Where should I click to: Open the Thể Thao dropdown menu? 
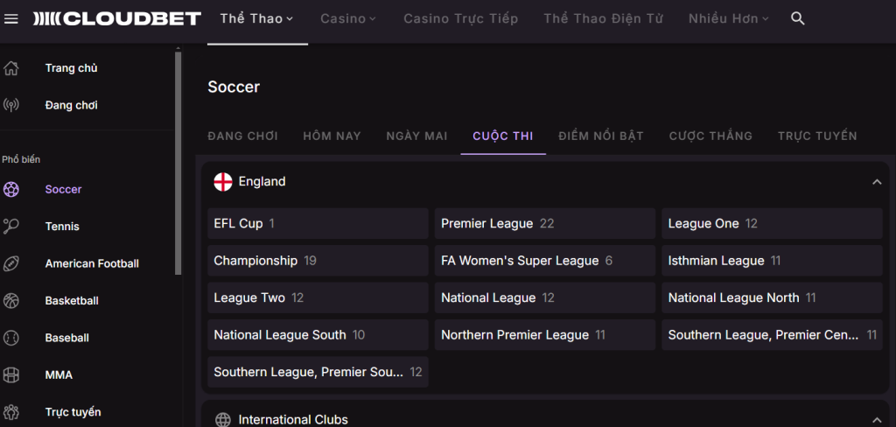pos(256,19)
